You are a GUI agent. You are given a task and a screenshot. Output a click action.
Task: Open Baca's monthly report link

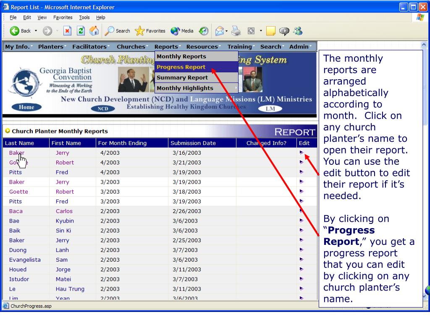point(16,211)
